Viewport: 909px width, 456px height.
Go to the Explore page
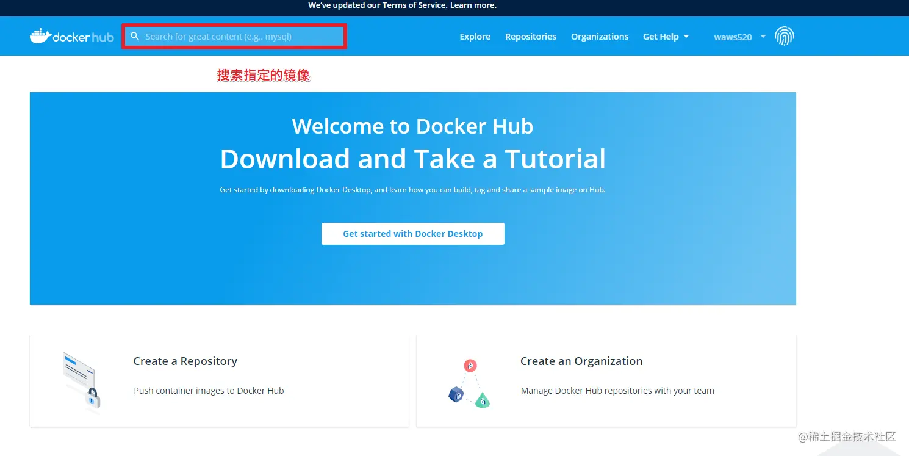pyautogui.click(x=475, y=37)
